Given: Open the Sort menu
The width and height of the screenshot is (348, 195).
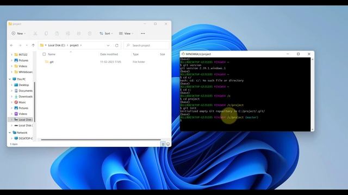Looking at the screenshot, I should (106, 34).
